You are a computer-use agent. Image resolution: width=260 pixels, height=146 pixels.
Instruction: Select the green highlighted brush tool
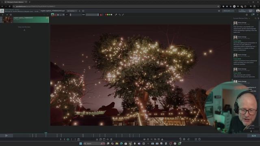52,15
